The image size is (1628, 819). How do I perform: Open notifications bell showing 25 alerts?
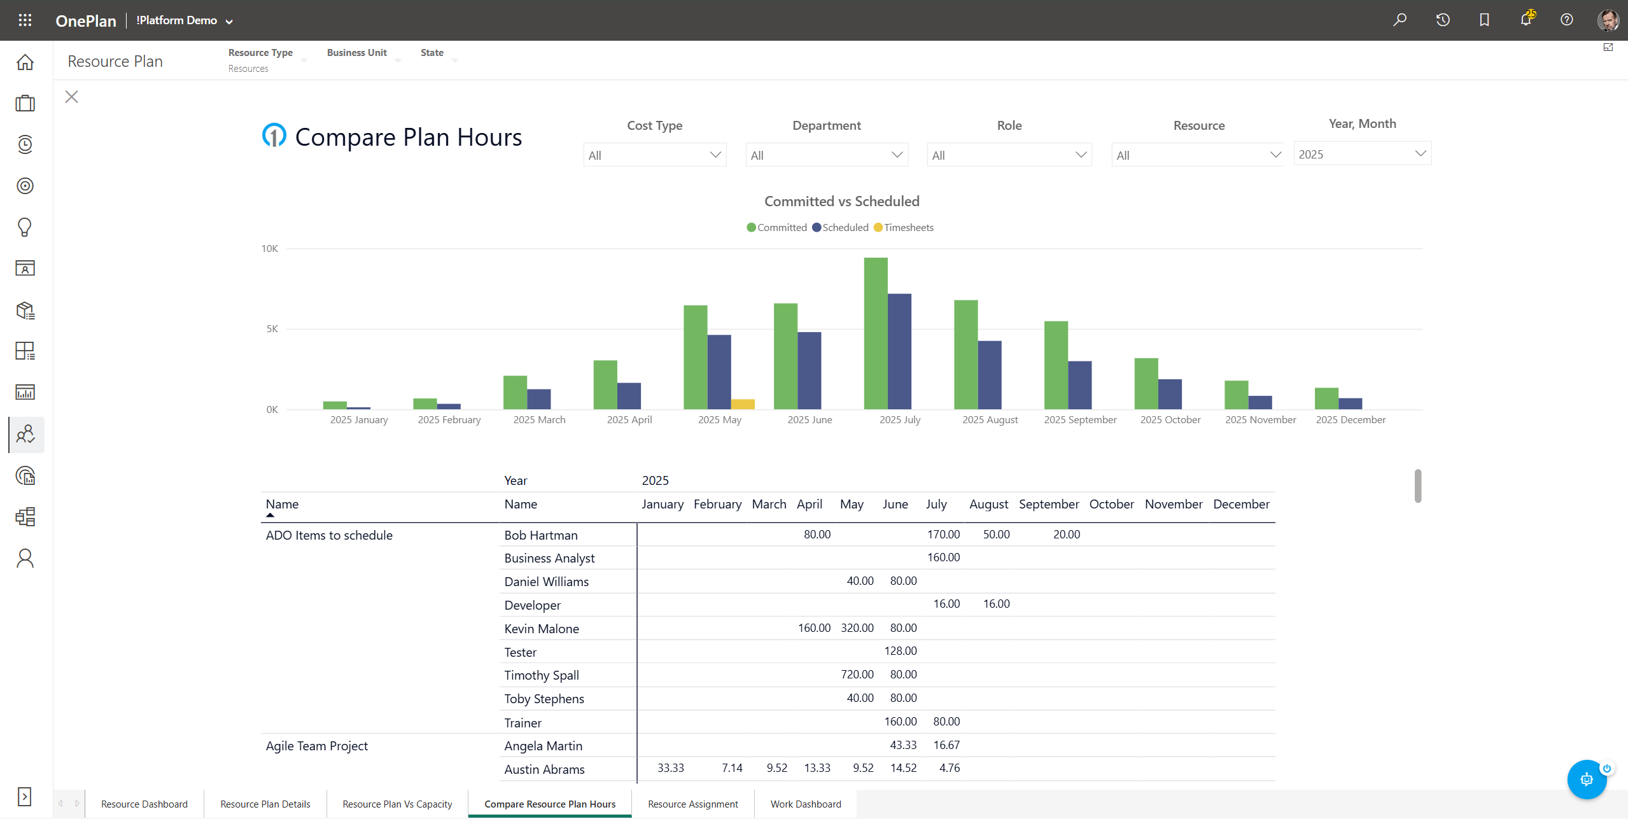pyautogui.click(x=1526, y=20)
